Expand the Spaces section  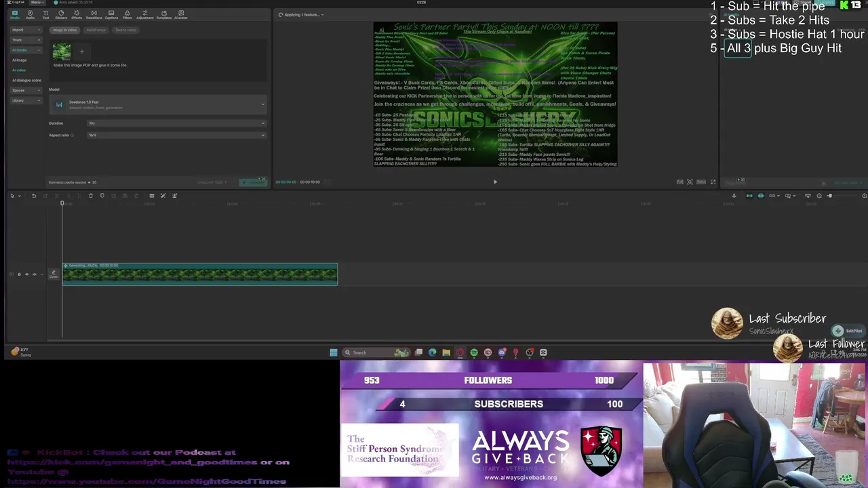[26, 90]
